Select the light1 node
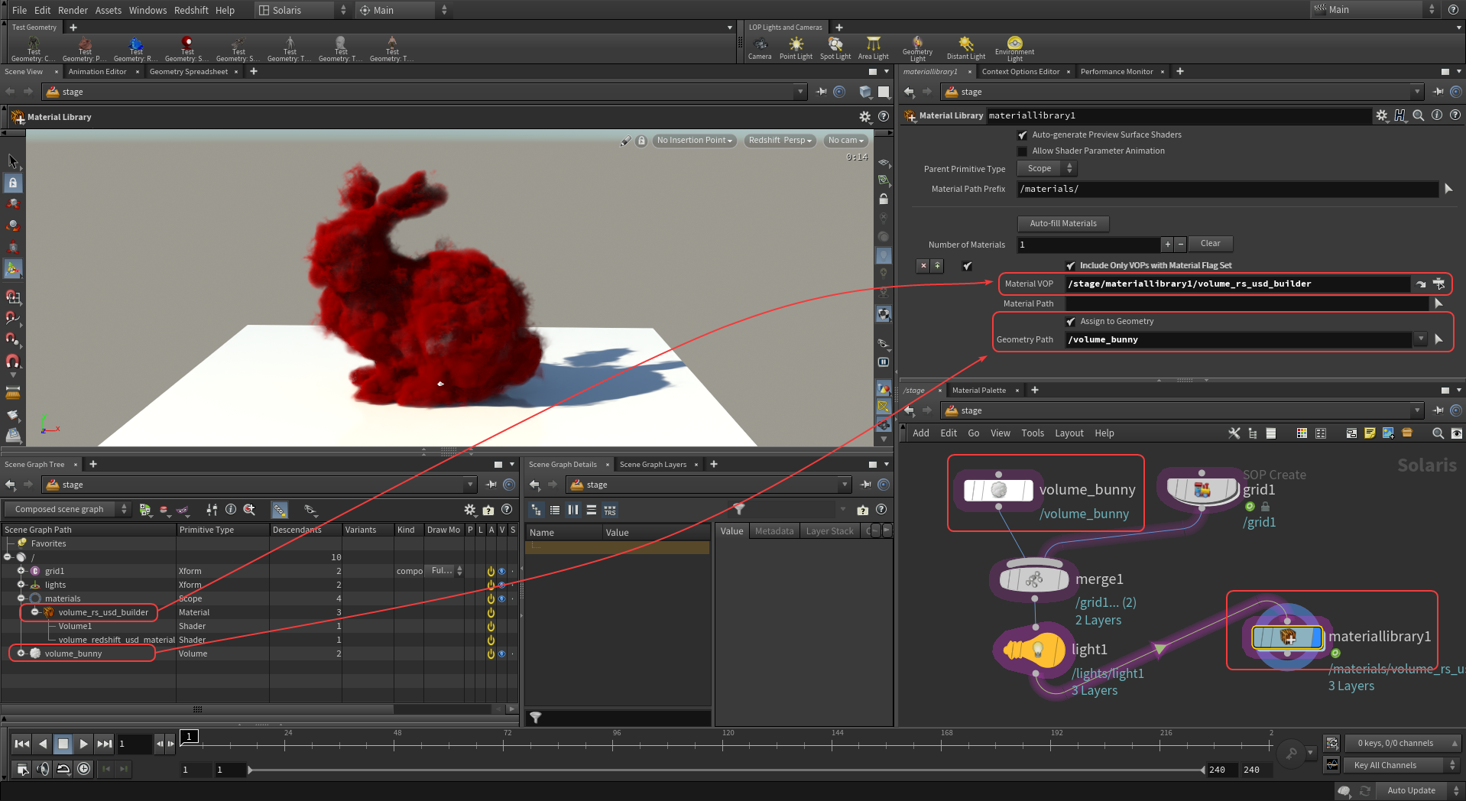1466x801 pixels. tap(1034, 650)
